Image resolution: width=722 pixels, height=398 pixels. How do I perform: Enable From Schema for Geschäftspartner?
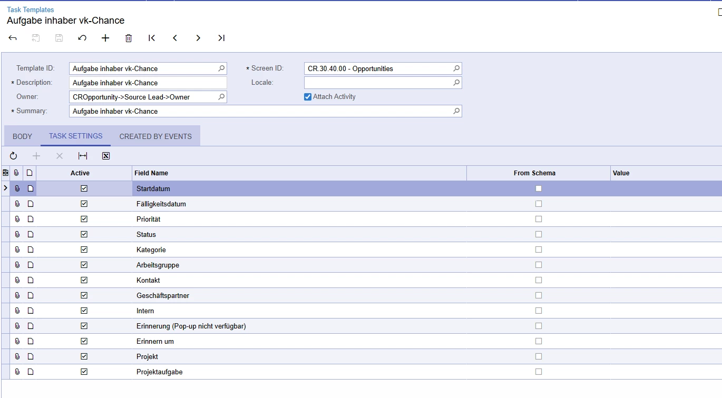pyautogui.click(x=538, y=295)
